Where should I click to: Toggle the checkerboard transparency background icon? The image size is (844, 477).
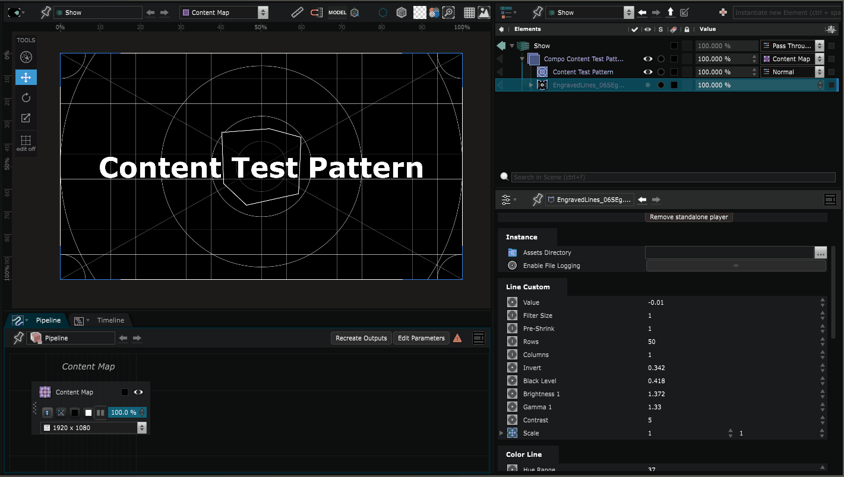coord(419,12)
